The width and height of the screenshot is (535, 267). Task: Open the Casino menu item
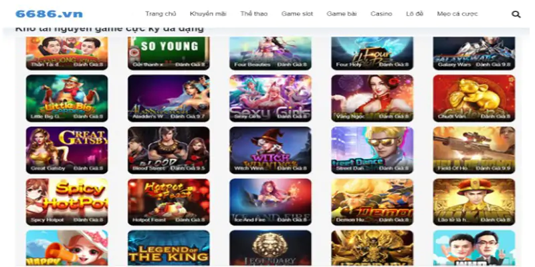pos(381,14)
